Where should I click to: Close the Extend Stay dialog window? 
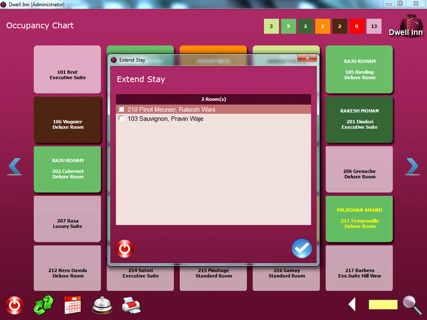click(x=306, y=59)
